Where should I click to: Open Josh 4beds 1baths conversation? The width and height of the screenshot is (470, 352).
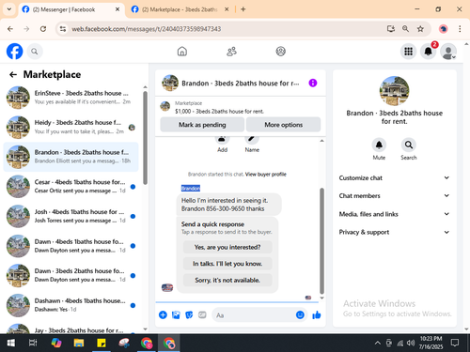point(70,216)
